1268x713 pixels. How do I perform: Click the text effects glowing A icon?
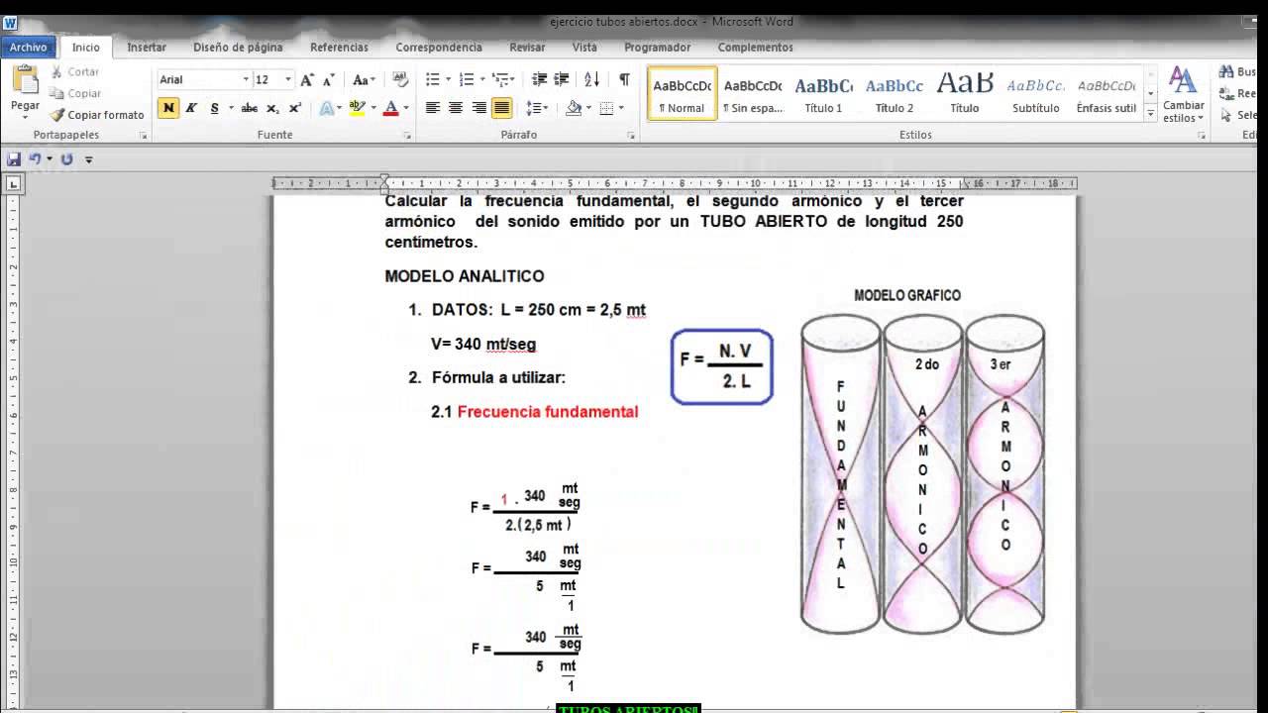click(x=327, y=108)
